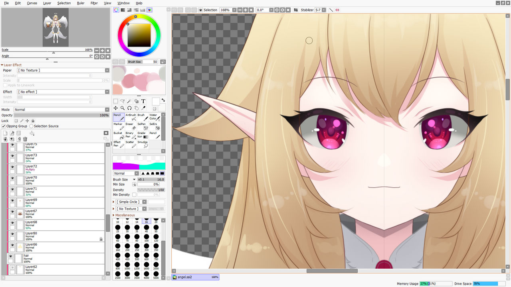The width and height of the screenshot is (511, 287).
Task: Select the Magic Wand selection tool
Action: 129,101
